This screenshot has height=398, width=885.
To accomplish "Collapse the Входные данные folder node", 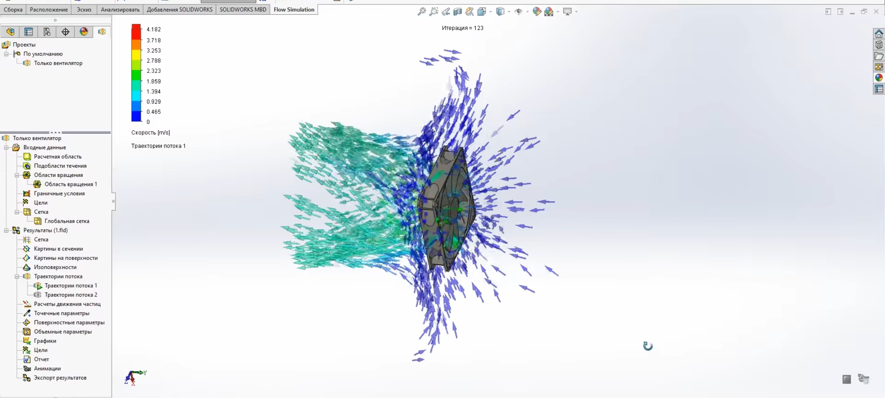I will 6,147.
